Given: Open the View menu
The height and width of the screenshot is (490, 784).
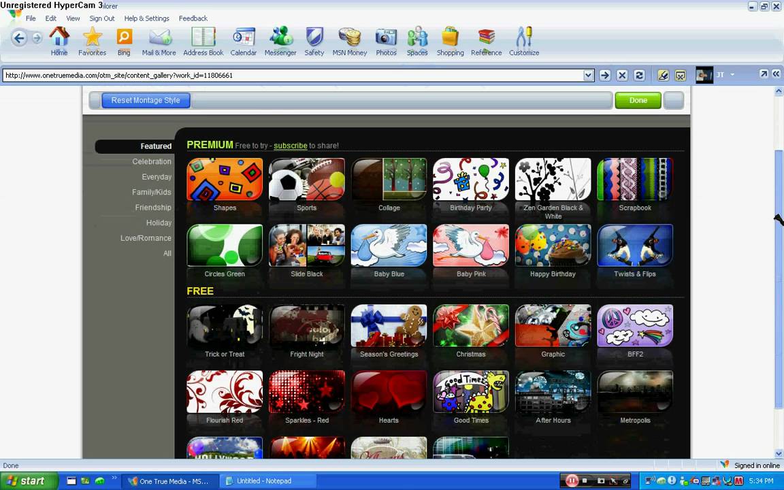Looking at the screenshot, I should click(x=73, y=18).
